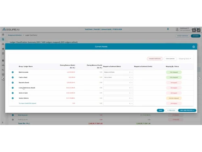Click the Closing Balance (Debit) column header
The width and height of the screenshot is (202, 152).
click(x=67, y=66)
